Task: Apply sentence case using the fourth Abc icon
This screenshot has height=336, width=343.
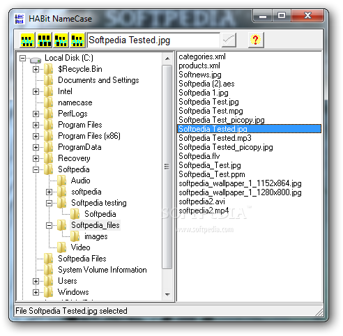Action: 77,40
